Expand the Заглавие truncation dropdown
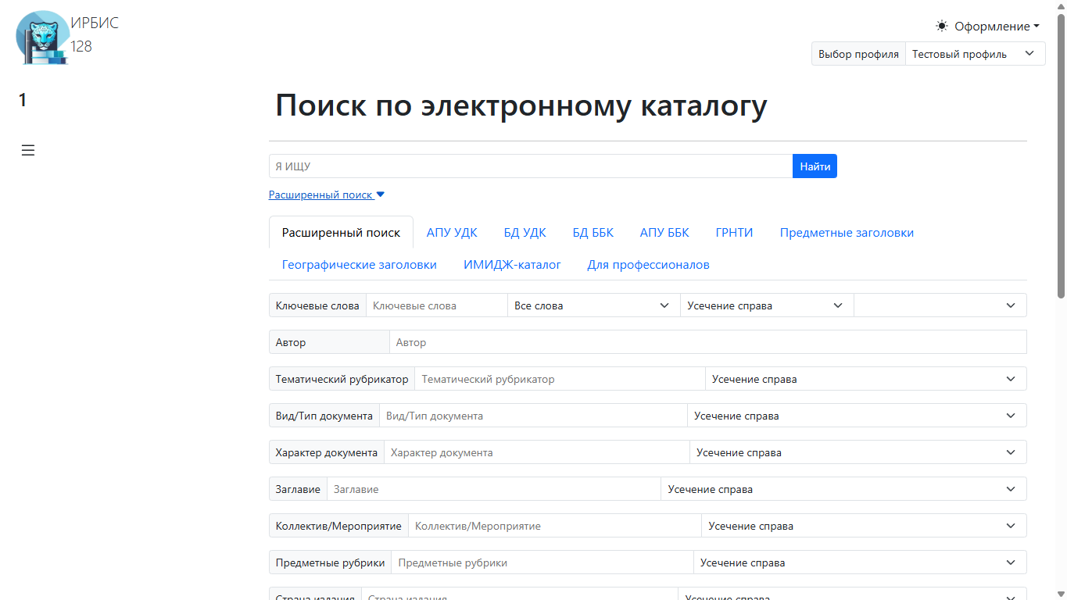 (844, 489)
